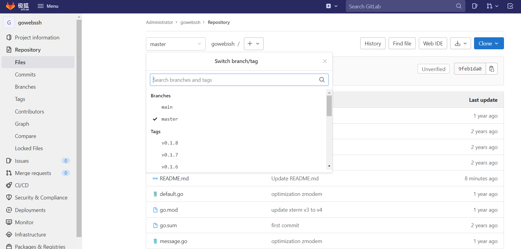Click the Find file button
This screenshot has height=249, width=521.
402,43
